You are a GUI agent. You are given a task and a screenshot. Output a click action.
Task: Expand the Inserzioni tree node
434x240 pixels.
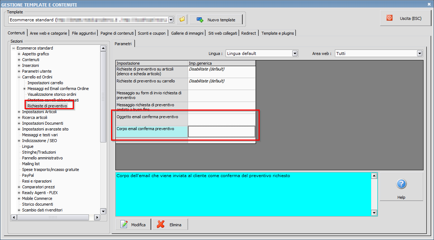[19, 65]
